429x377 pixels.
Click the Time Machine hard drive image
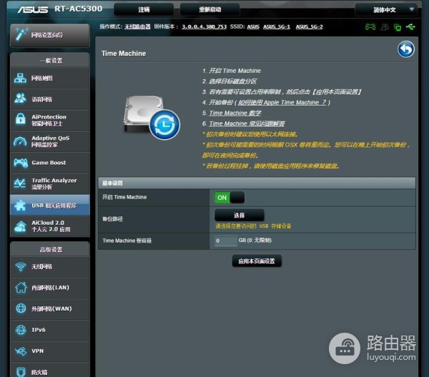(152, 117)
